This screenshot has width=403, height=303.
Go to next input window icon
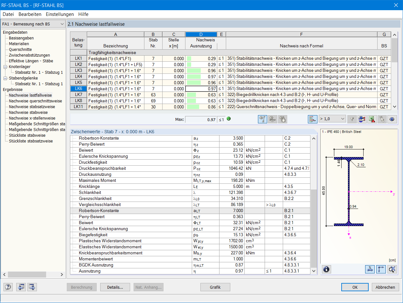point(32,287)
